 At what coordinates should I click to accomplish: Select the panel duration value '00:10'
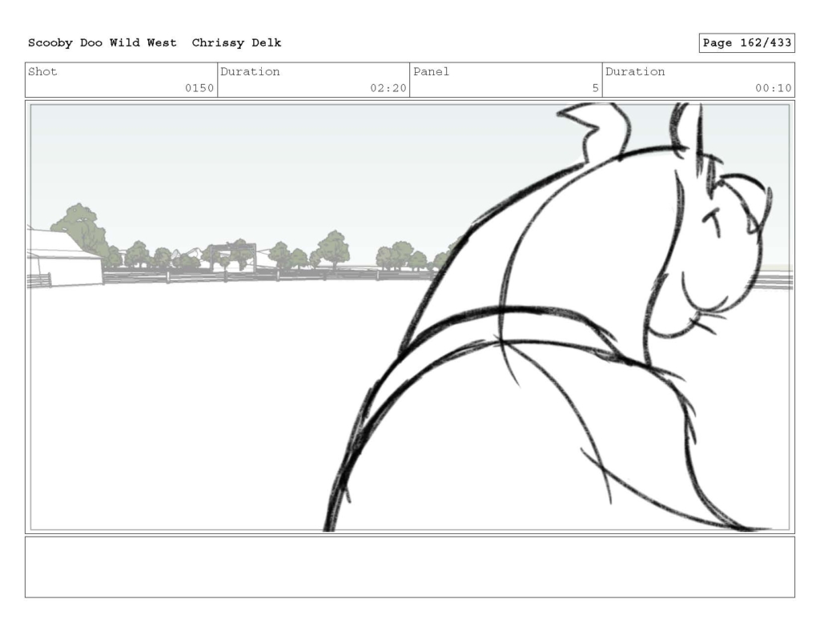[x=773, y=88]
